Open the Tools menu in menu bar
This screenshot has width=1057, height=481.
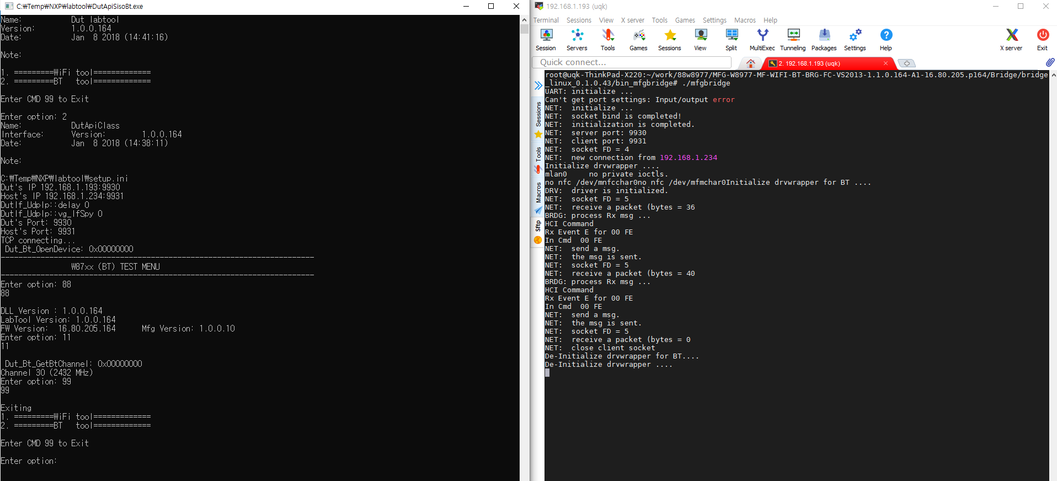660,20
